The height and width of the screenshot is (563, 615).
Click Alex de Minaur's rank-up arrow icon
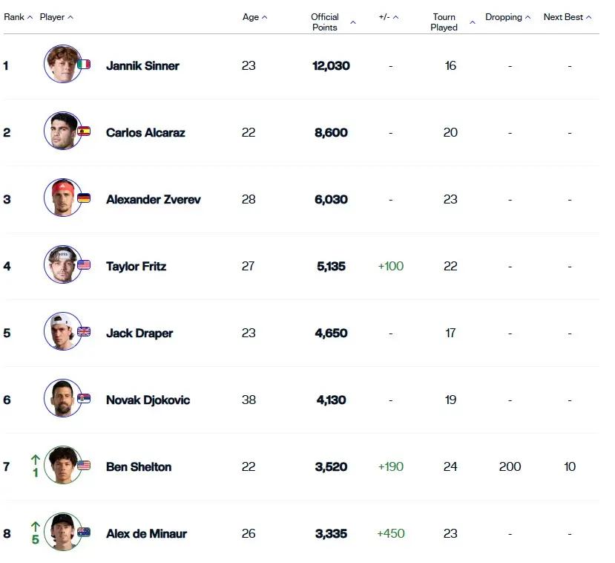click(35, 527)
